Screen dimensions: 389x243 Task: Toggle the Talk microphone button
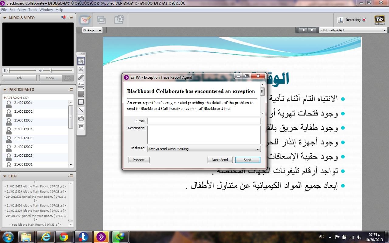click(x=19, y=78)
